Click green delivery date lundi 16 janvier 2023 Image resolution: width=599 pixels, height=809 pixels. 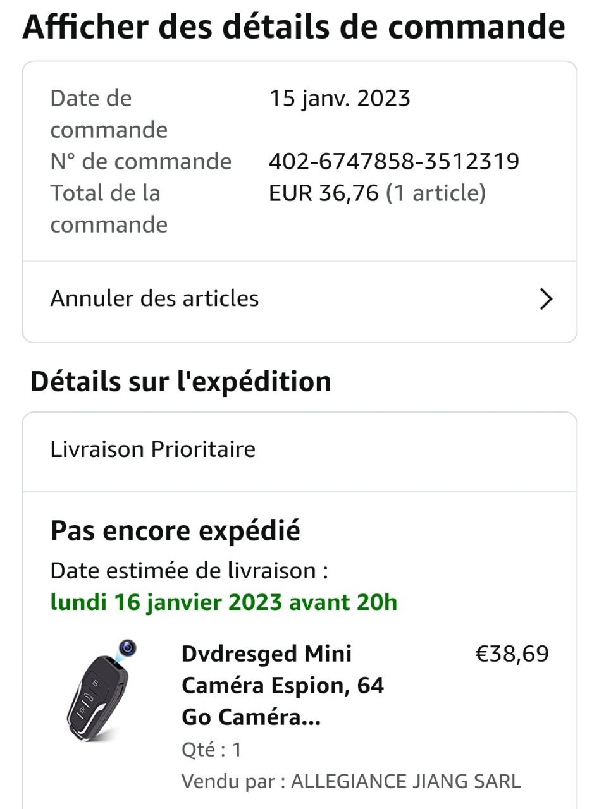pos(223,602)
